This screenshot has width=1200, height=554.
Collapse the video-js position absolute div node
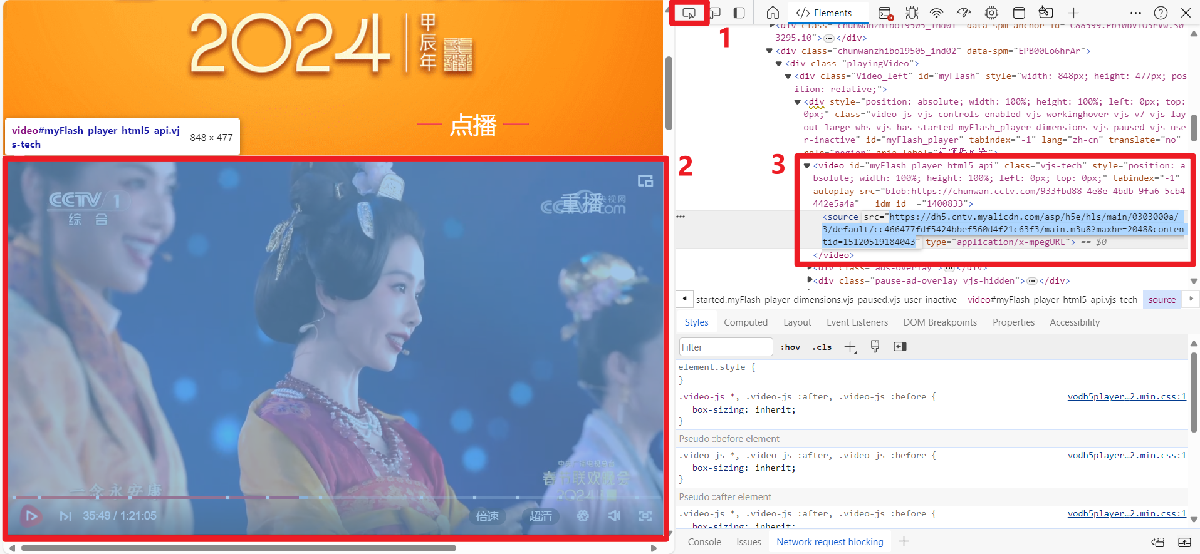tap(798, 102)
